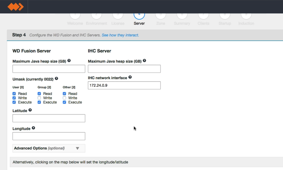Image resolution: width=283 pixels, height=170 pixels.
Task: Toggle User Read checkbox
Action: pyautogui.click(x=14, y=94)
